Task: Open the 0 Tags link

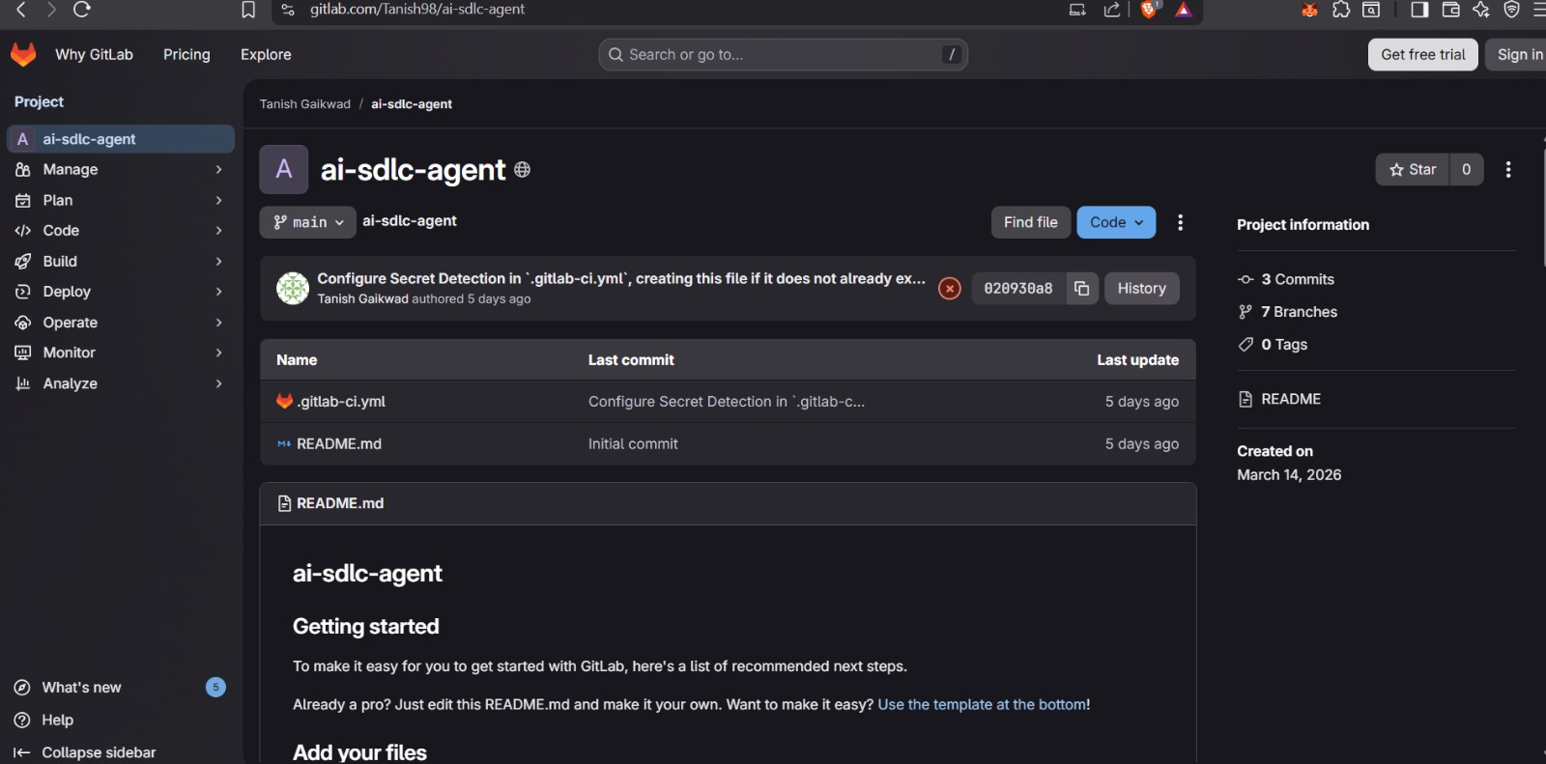Action: click(1284, 345)
